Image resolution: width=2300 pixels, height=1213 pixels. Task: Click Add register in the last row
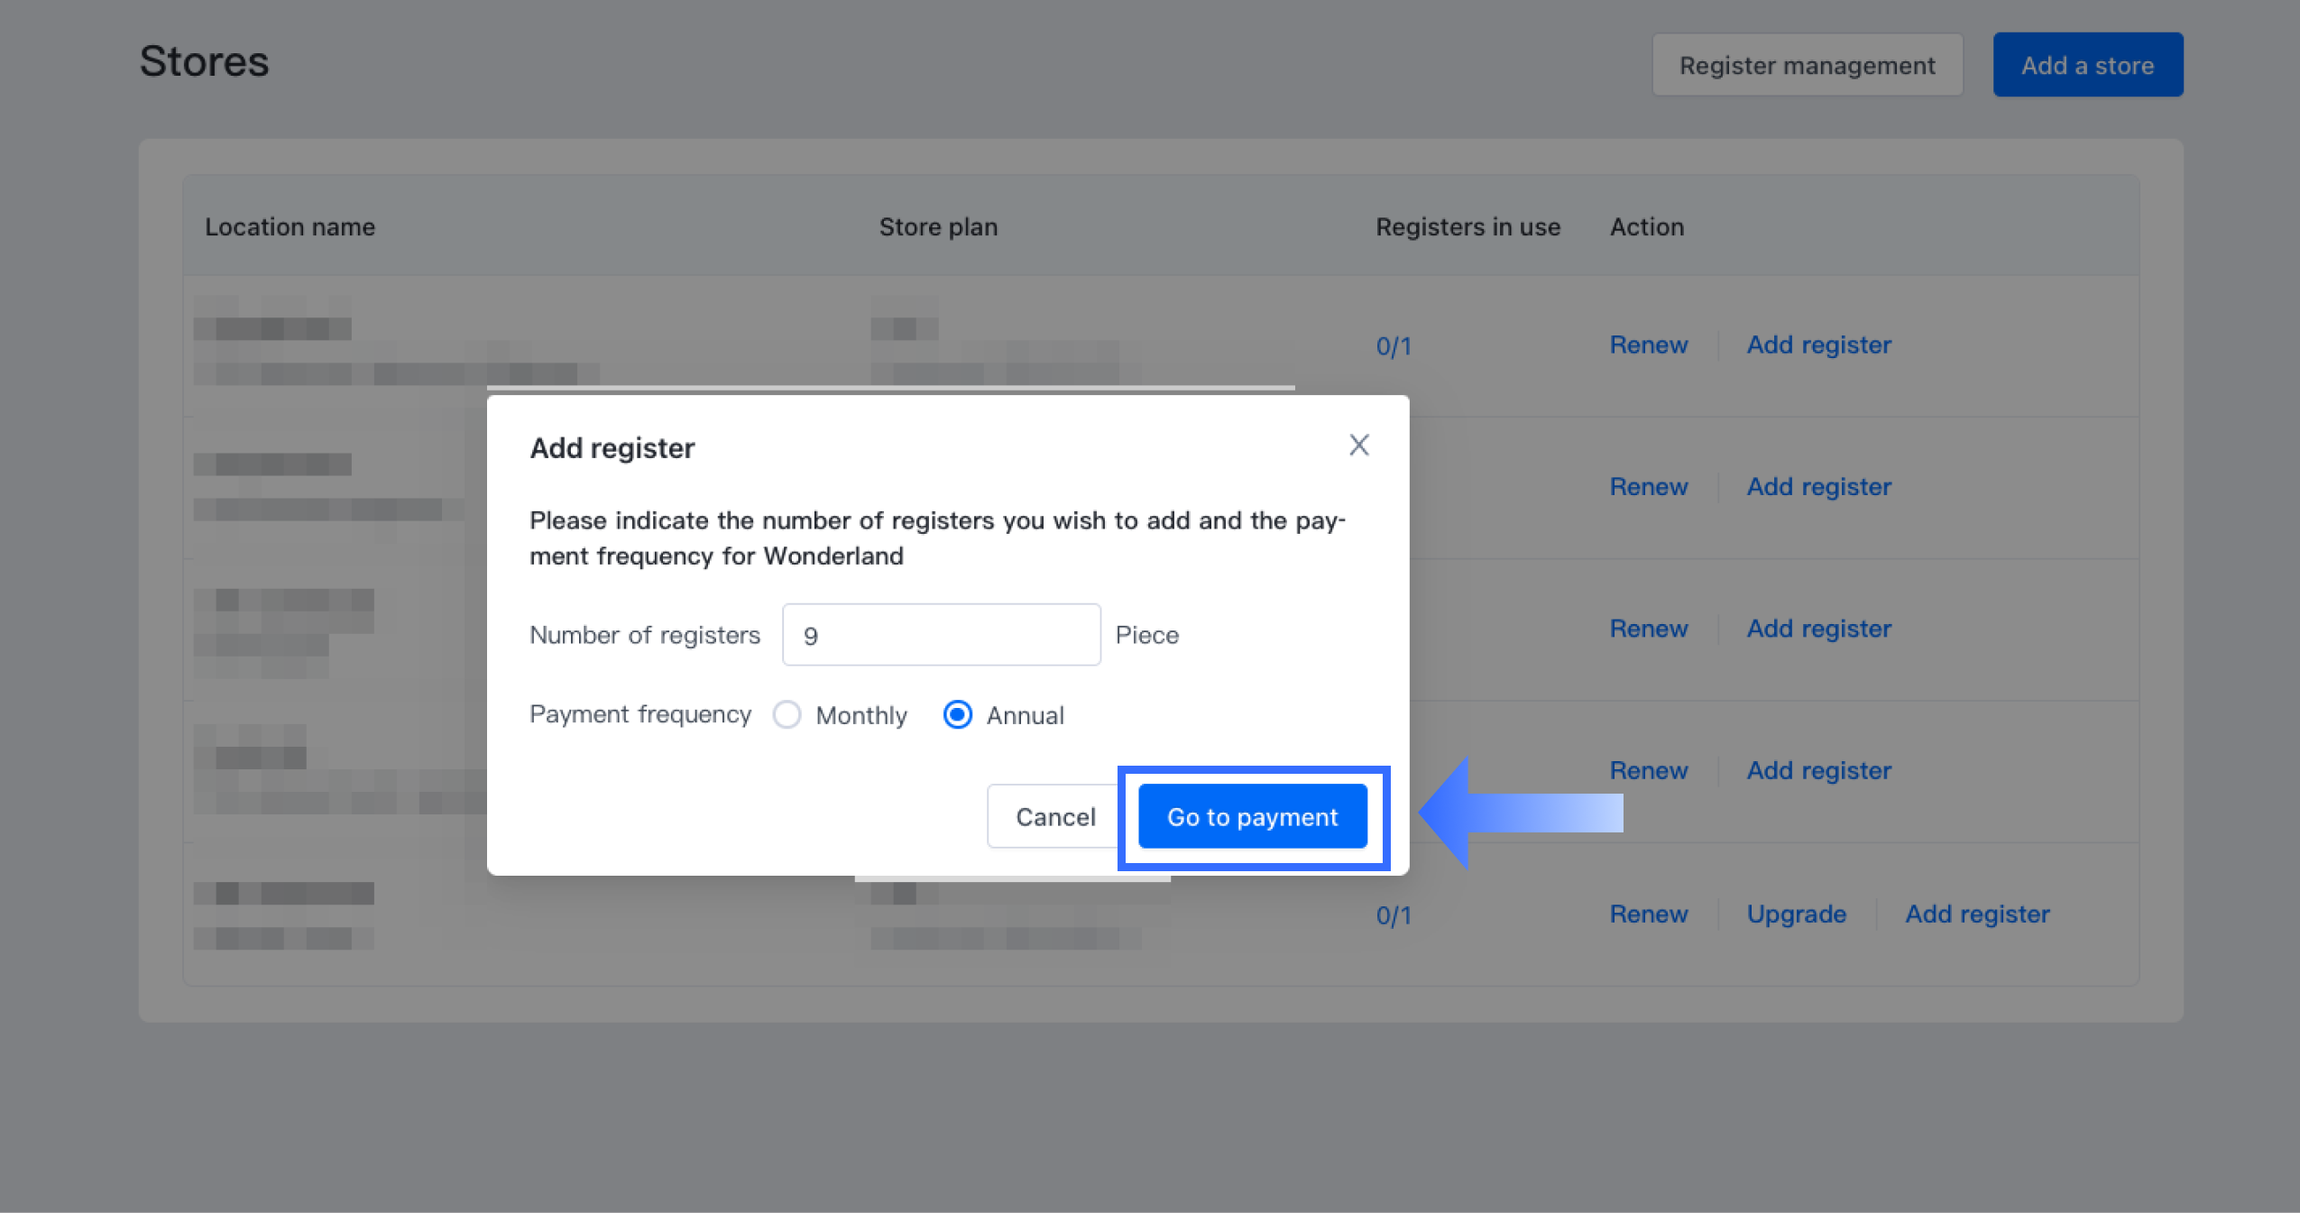click(1977, 914)
